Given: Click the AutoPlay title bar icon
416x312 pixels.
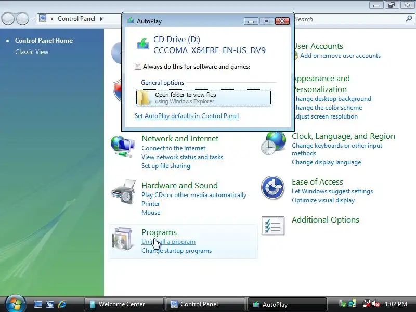Looking at the screenshot, I should 131,21.
